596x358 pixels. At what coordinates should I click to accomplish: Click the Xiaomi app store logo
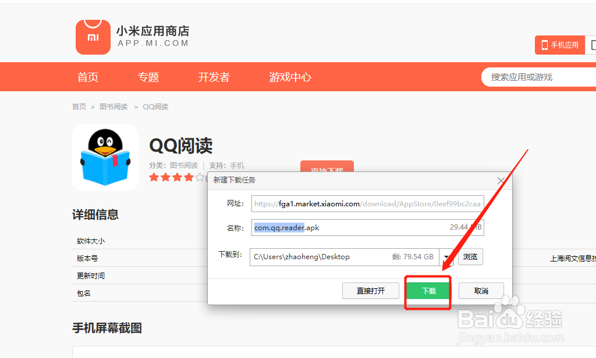(x=93, y=37)
